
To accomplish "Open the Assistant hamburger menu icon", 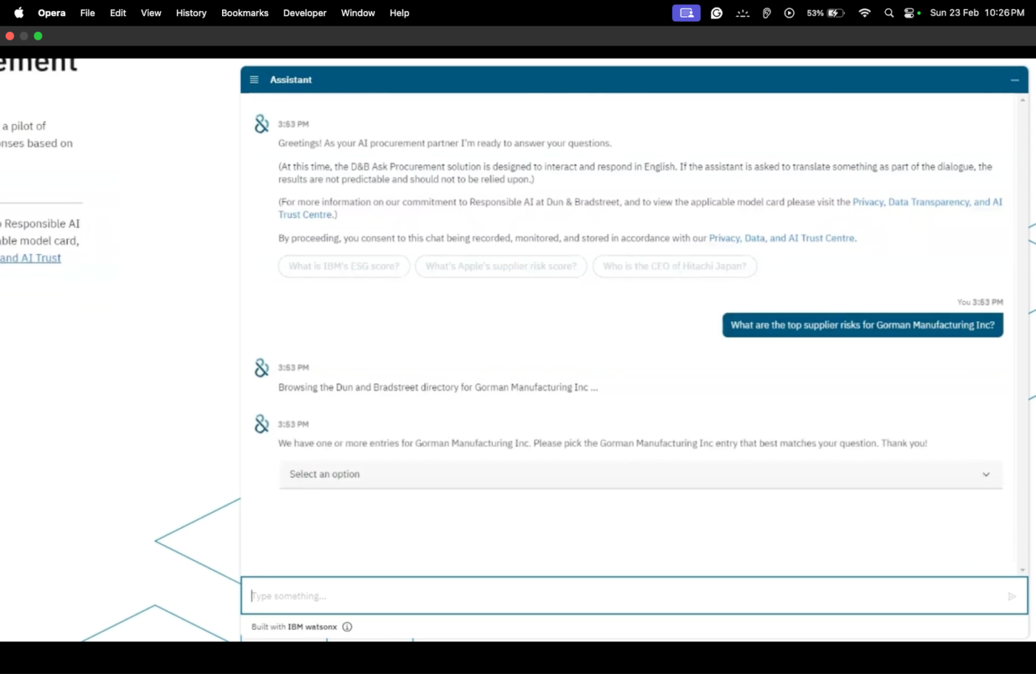I will tap(254, 80).
